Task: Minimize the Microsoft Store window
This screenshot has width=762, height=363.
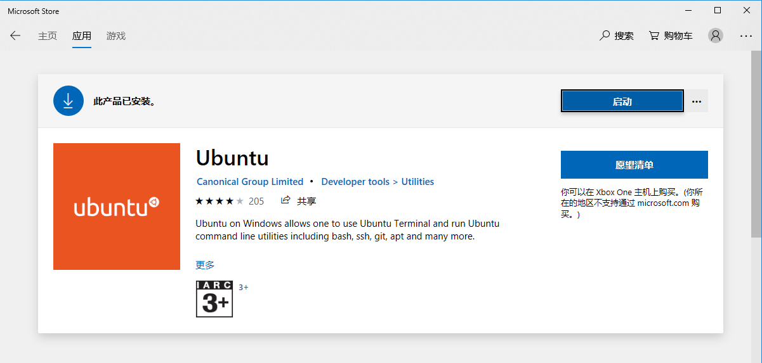Action: [x=688, y=10]
